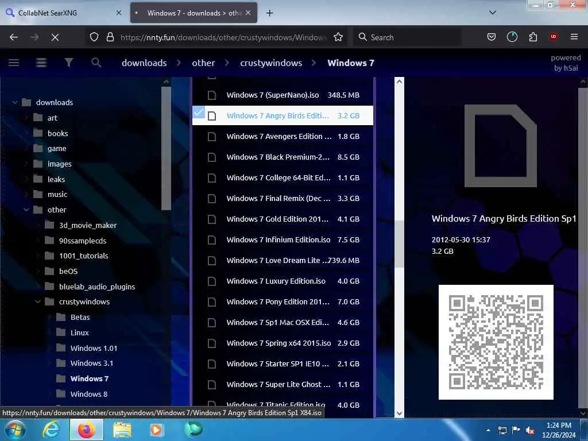Expand the 3d_movie_maker folder arrow

38,225
